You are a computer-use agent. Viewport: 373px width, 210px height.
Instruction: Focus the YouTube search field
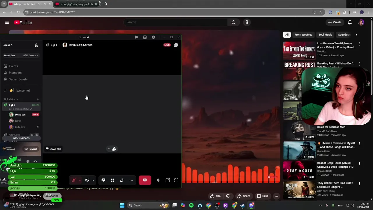[176, 22]
